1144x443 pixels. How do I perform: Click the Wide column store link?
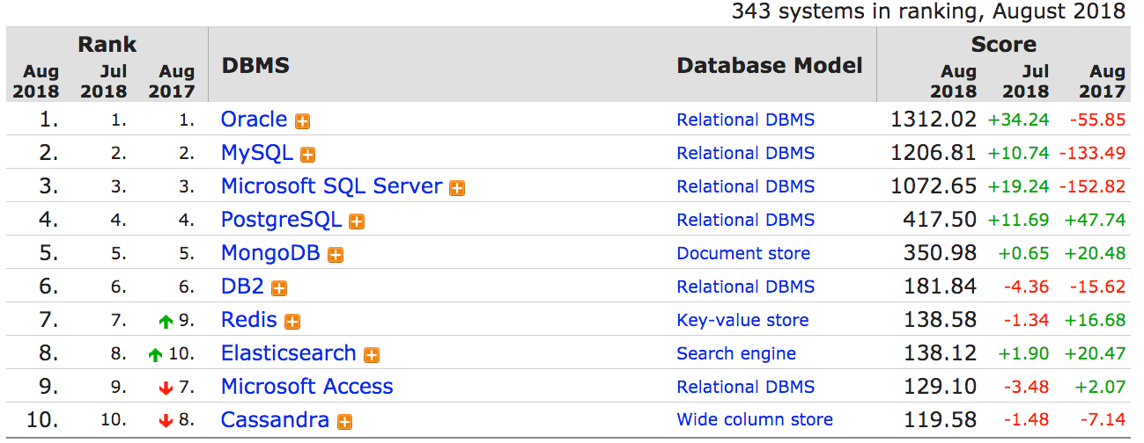pyautogui.click(x=755, y=420)
